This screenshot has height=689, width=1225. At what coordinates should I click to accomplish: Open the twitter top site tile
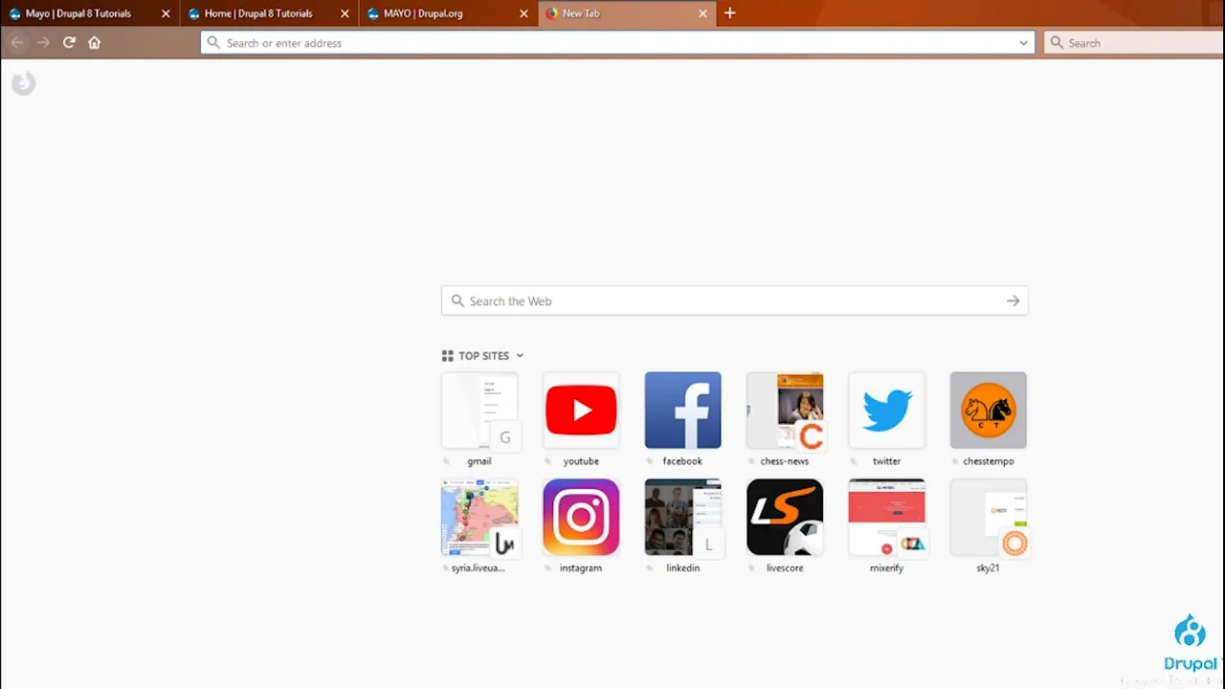coord(886,410)
